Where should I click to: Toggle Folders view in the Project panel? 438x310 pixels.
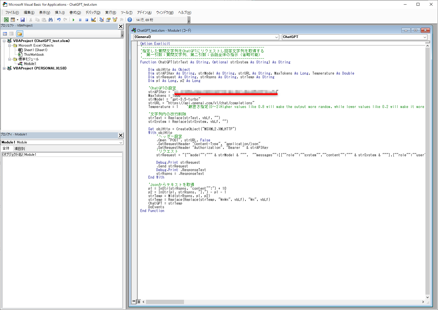[x=19, y=34]
